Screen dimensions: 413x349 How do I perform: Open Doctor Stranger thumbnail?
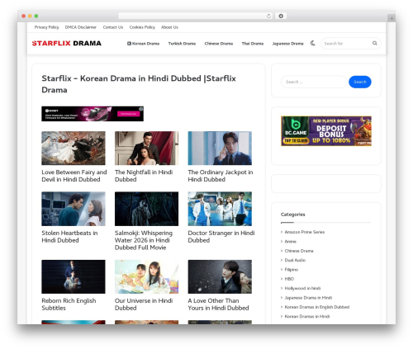point(220,209)
